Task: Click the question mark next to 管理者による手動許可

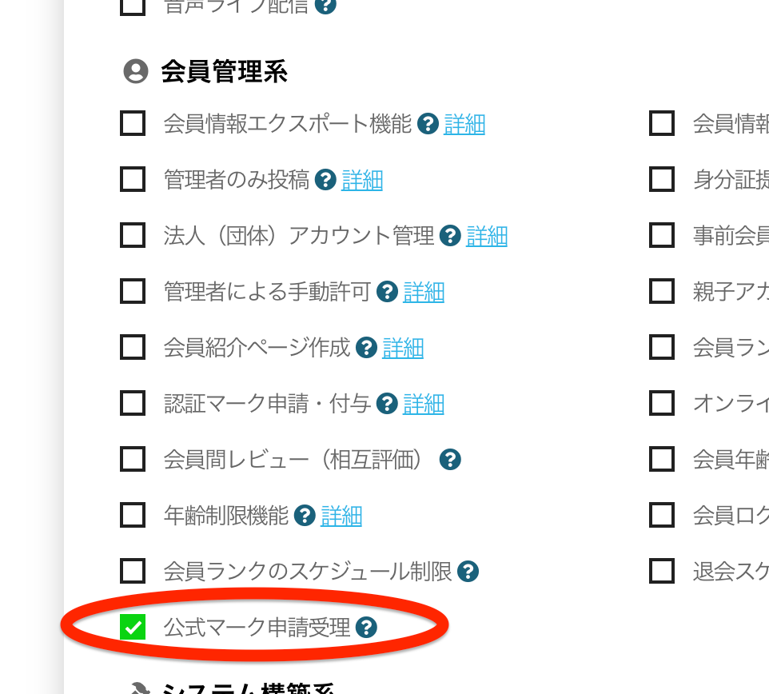Action: coord(388,291)
